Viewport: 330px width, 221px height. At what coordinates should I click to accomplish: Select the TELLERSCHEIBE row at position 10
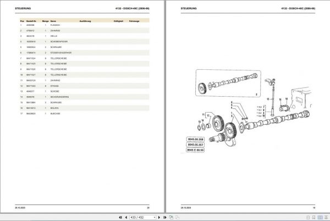click(85, 75)
